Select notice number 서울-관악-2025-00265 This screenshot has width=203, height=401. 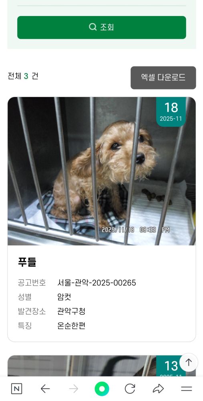[96, 283]
